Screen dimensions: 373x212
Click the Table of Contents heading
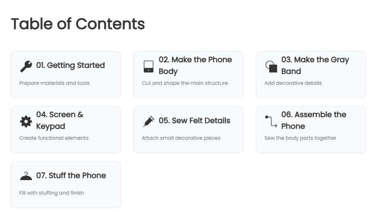coord(78,24)
